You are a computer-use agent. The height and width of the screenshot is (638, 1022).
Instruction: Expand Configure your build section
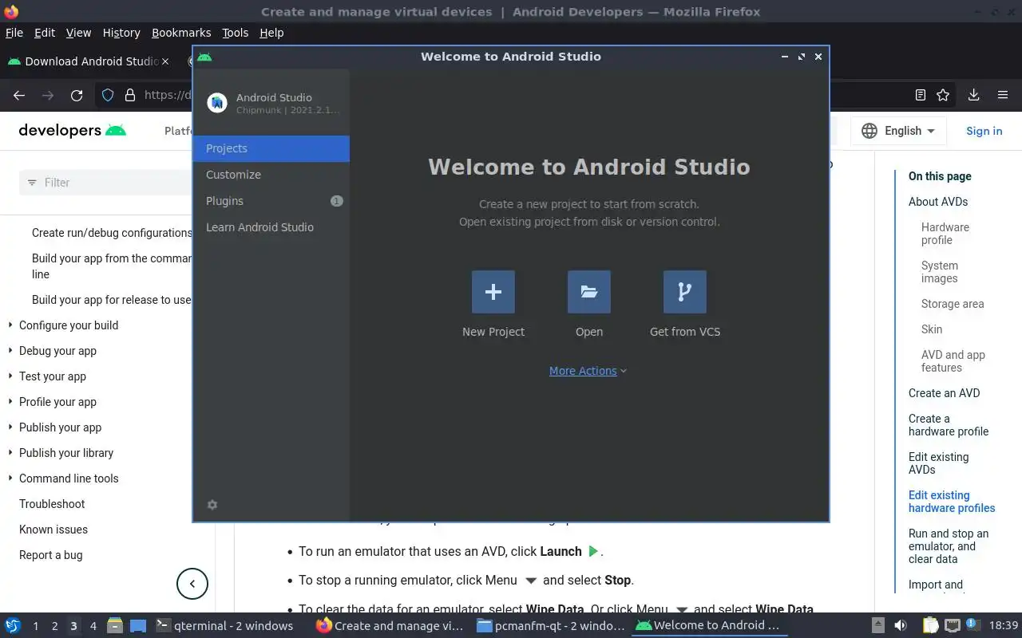[x=69, y=325]
